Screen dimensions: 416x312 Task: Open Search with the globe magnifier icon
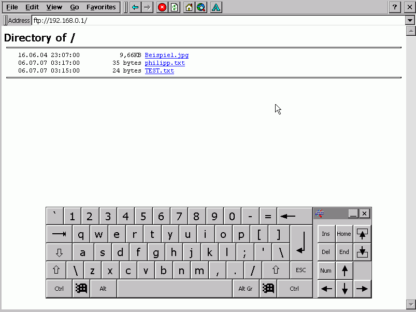click(x=202, y=7)
